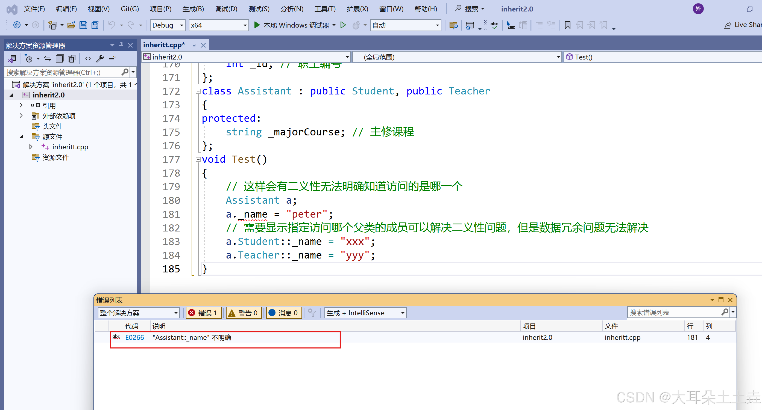Collapse the class Assistant code block
This screenshot has height=410, width=762.
coord(198,91)
